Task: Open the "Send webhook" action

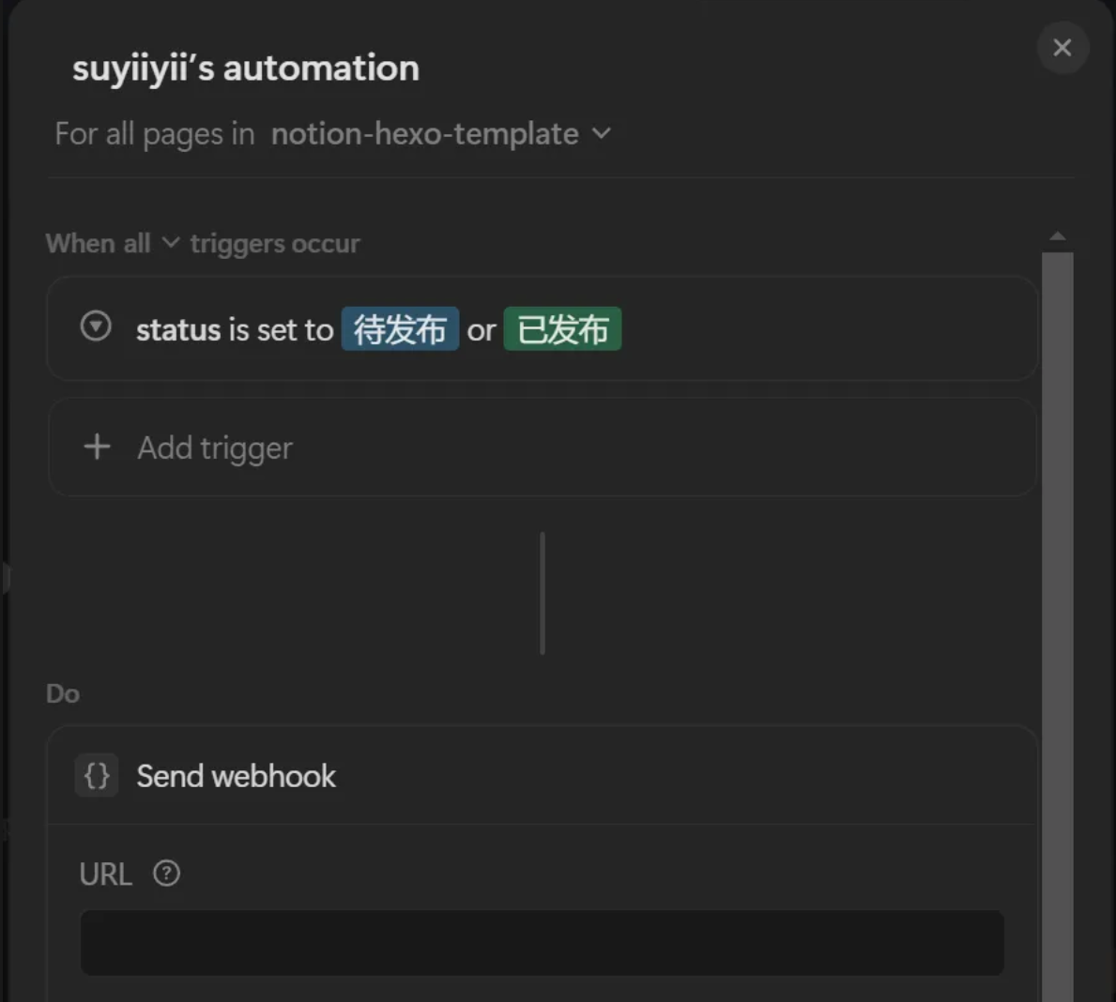Action: pos(236,776)
